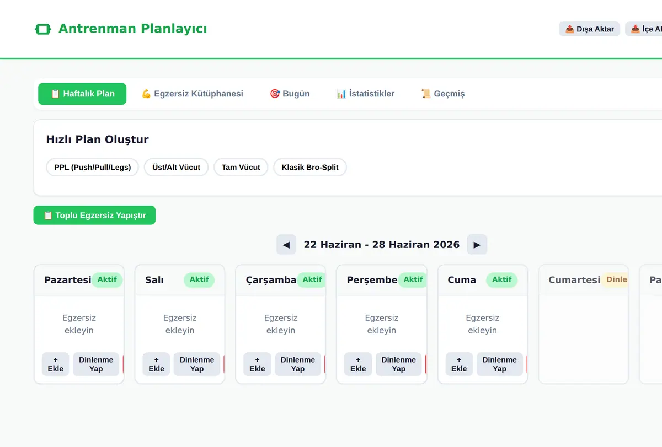Toggle Pazartesi Aktif status badge
662x447 pixels.
pos(107,279)
